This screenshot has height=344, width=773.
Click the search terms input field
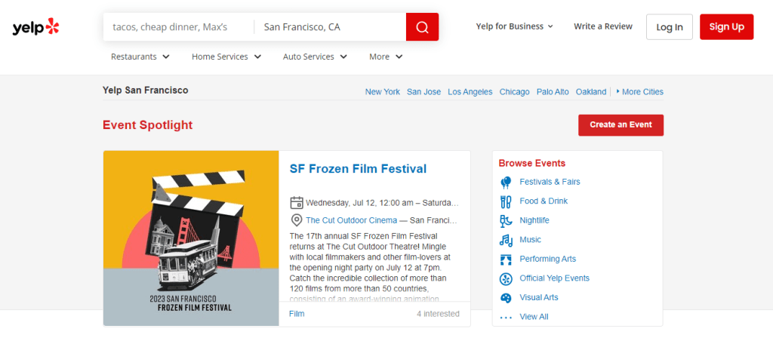point(178,26)
